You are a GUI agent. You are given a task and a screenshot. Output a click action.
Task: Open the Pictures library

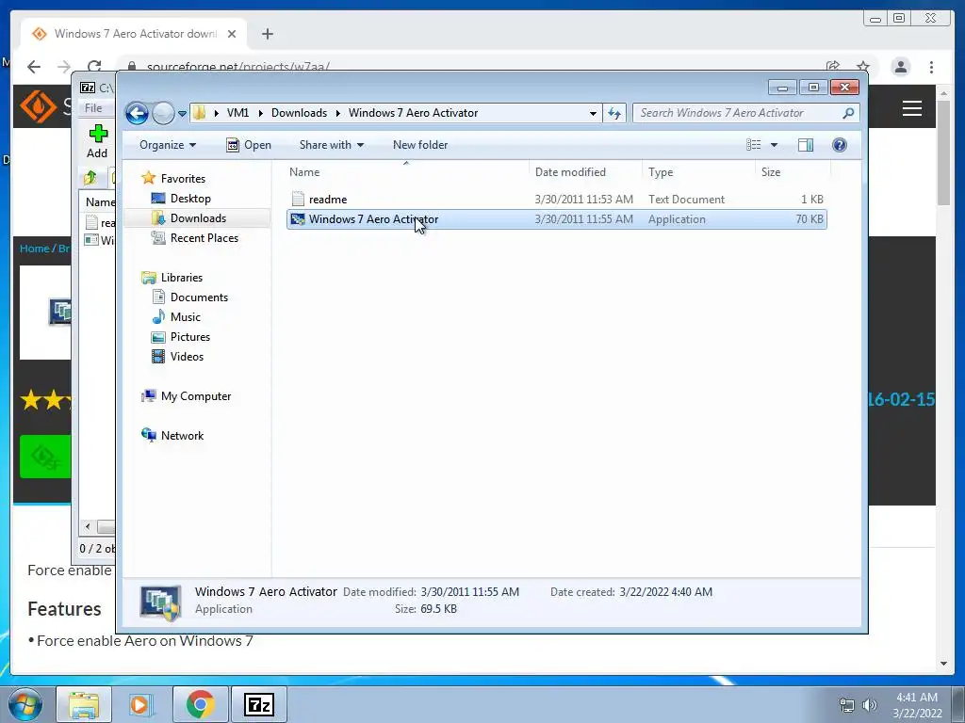189,337
